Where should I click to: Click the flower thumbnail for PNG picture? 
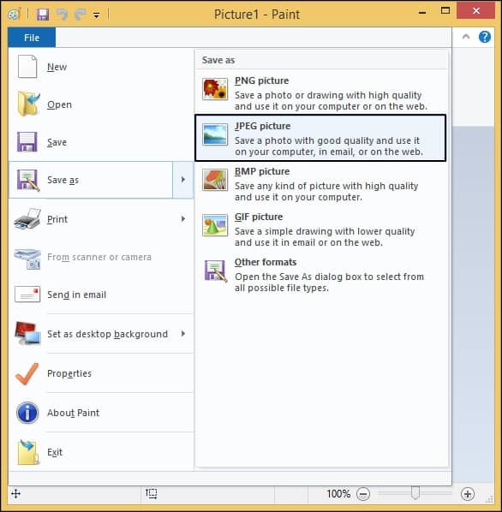[x=214, y=89]
